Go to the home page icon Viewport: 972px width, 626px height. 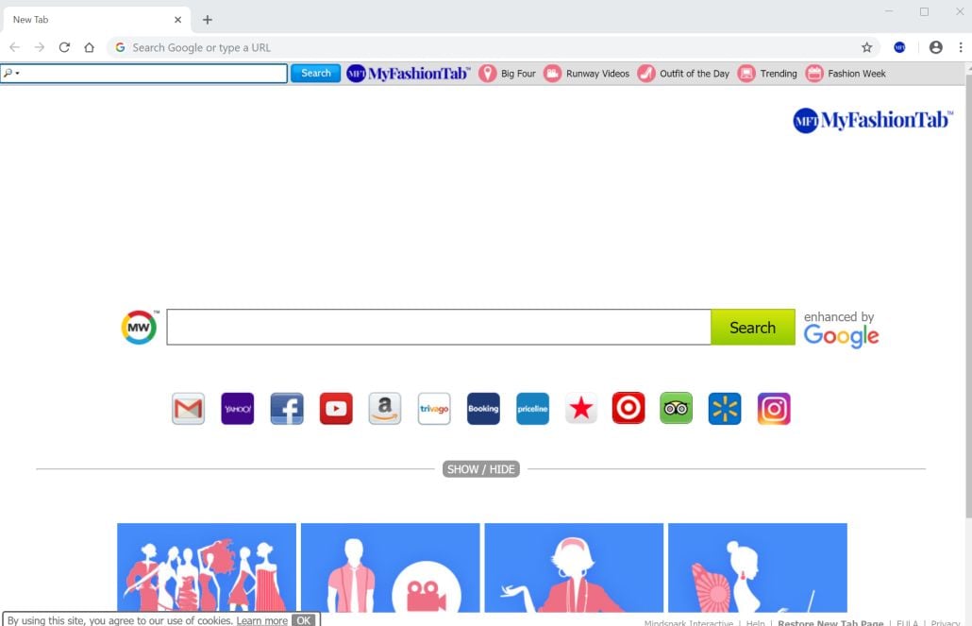click(90, 47)
